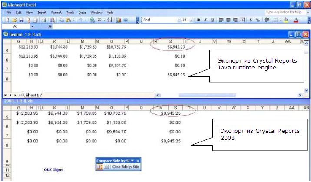Click Close Side by Side button
311x182 pixels.
(126, 167)
